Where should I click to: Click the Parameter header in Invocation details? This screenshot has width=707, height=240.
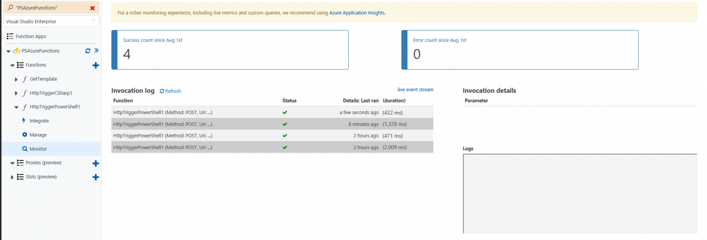pos(476,101)
